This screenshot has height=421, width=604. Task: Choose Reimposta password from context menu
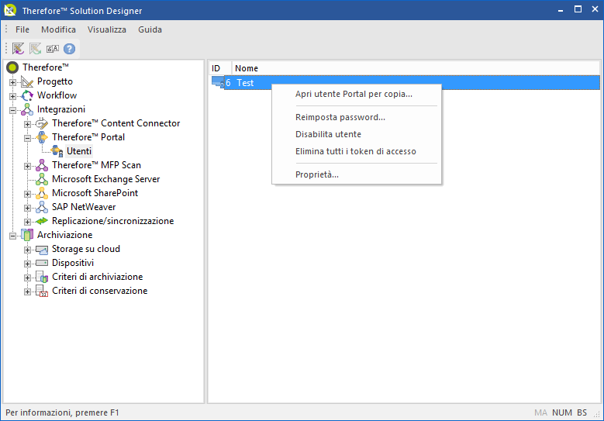(x=357, y=117)
